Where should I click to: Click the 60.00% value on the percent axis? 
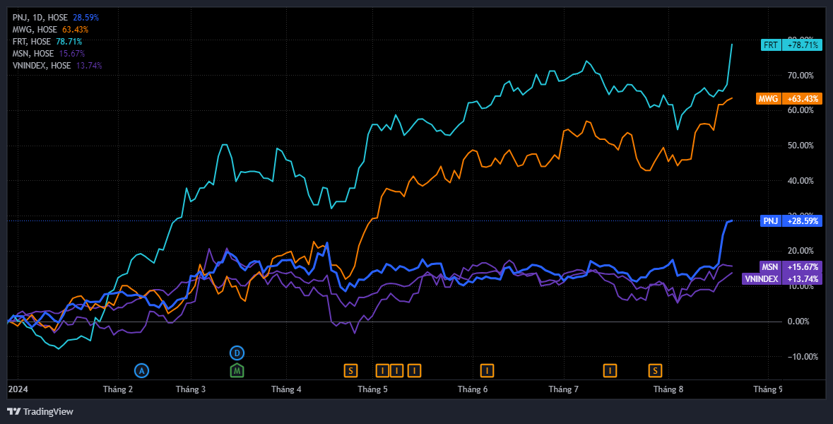[x=800, y=110]
